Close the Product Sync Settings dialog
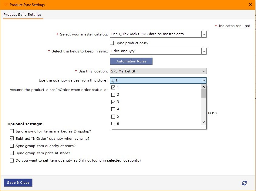This screenshot has height=191, width=256. (x=251, y=5)
